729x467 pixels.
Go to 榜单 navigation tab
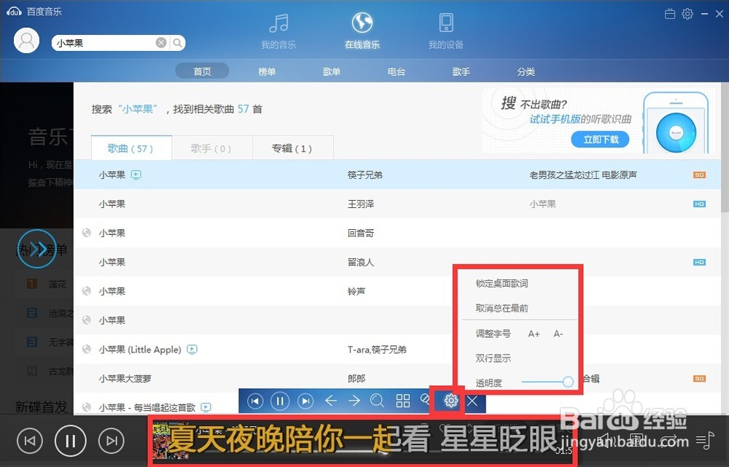tap(266, 72)
